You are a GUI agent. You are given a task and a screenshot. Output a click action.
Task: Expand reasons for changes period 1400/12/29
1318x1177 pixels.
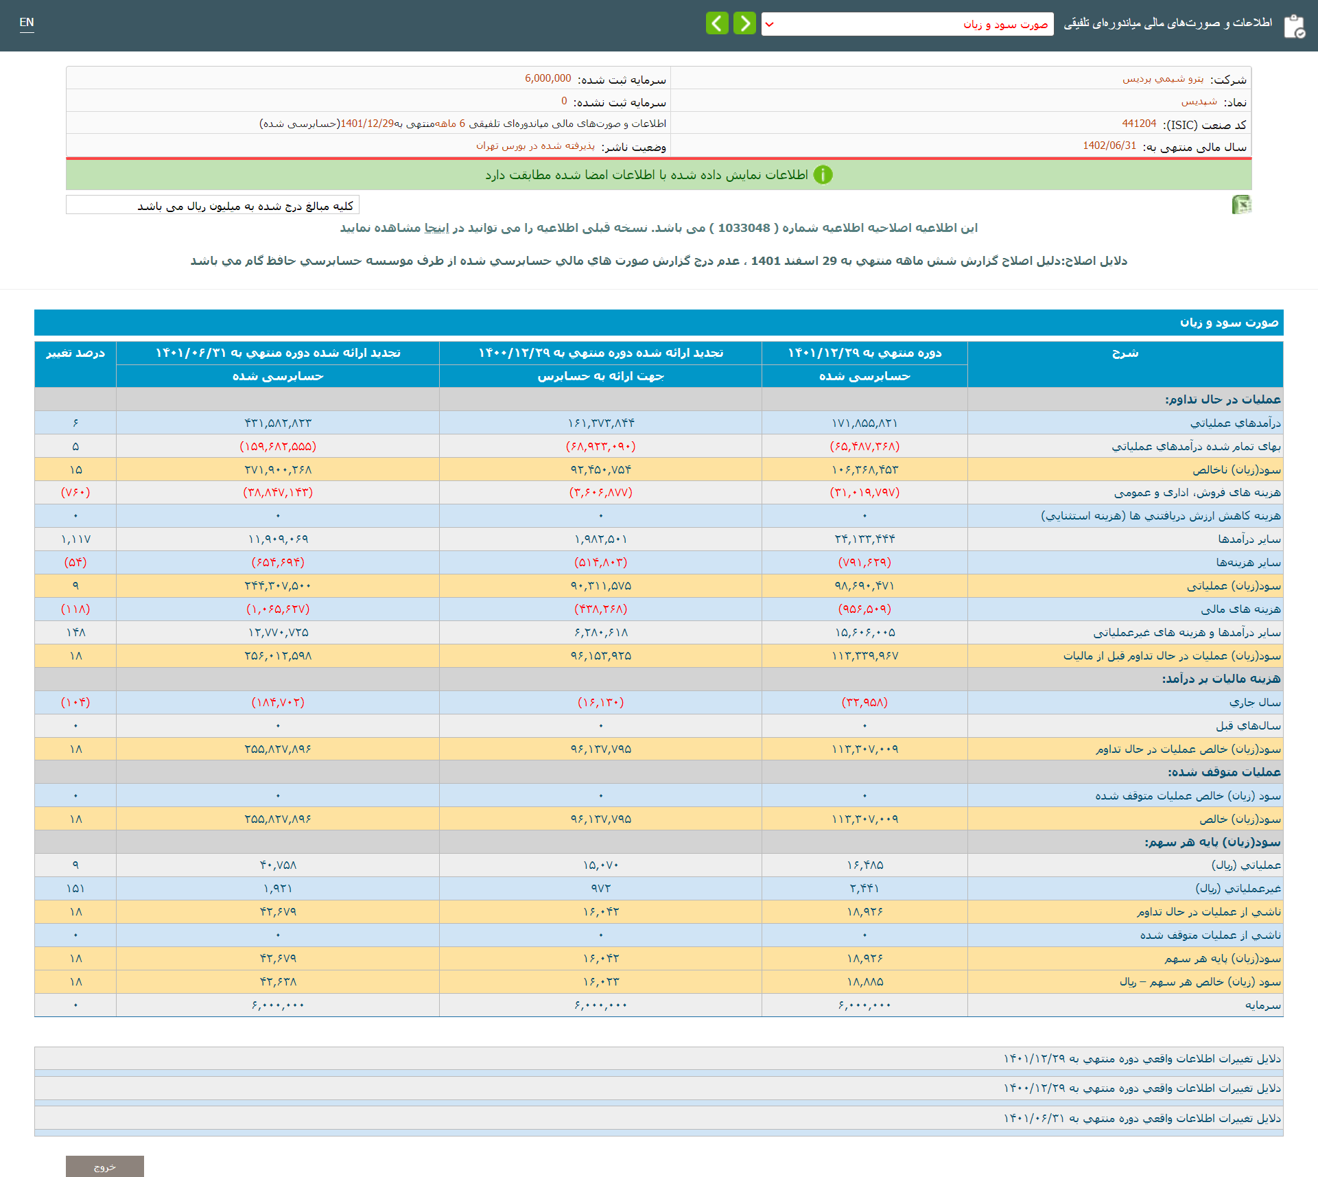1142,1088
